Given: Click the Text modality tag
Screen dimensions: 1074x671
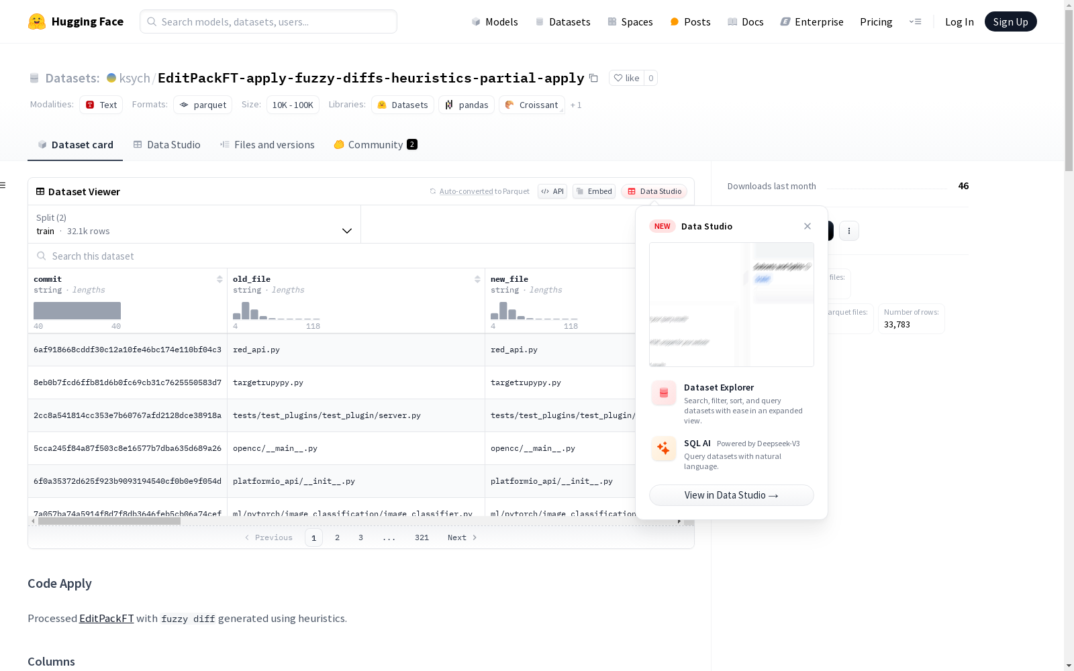Looking at the screenshot, I should point(101,105).
